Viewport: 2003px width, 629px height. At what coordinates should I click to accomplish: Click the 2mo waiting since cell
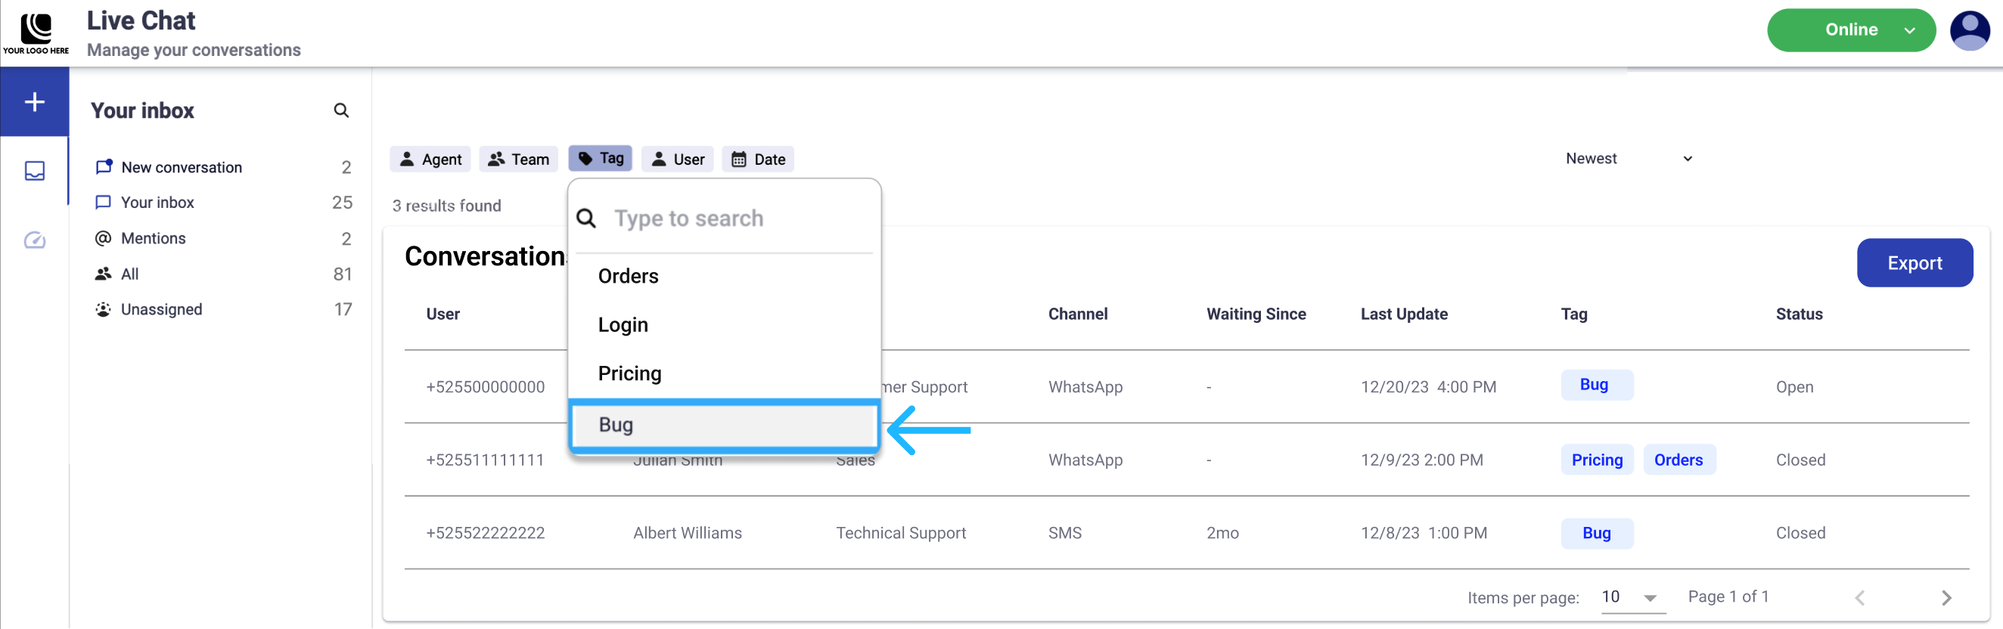(x=1222, y=534)
